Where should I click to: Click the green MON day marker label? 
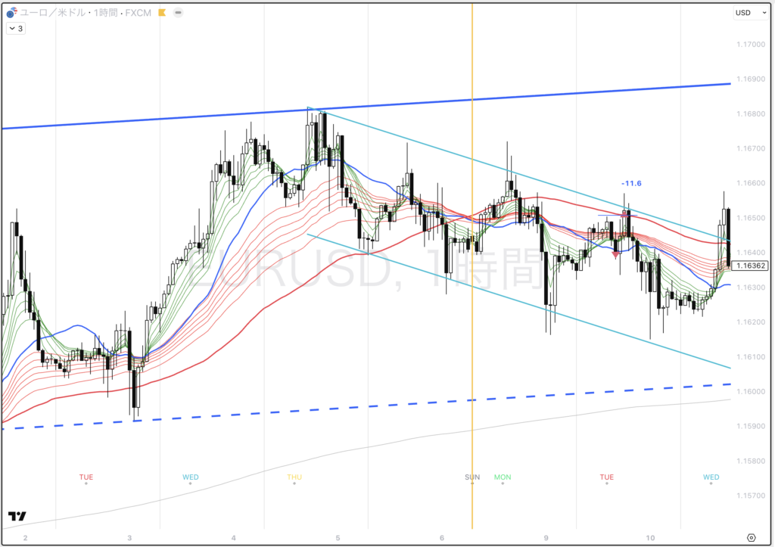pos(503,477)
